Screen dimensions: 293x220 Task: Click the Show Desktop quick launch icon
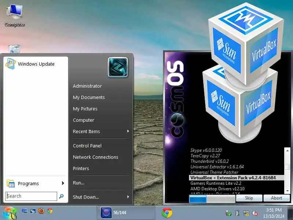point(25,212)
